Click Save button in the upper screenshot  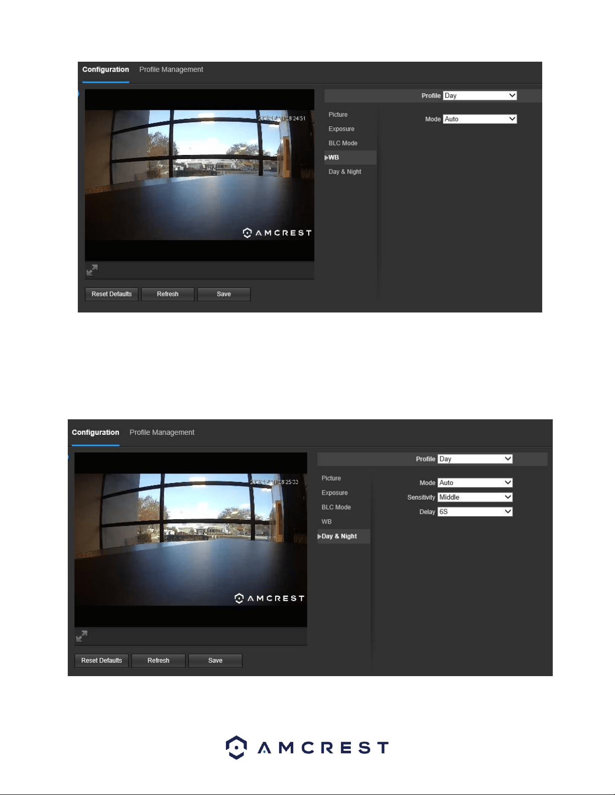pyautogui.click(x=224, y=294)
